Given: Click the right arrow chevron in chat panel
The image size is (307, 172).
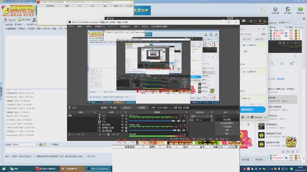Looking at the screenshot, I should coord(248,125).
